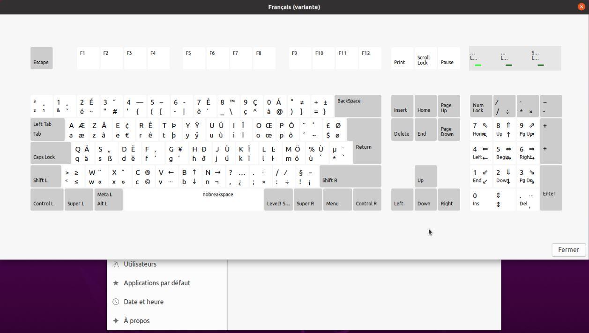Select the F5 key

click(194, 58)
